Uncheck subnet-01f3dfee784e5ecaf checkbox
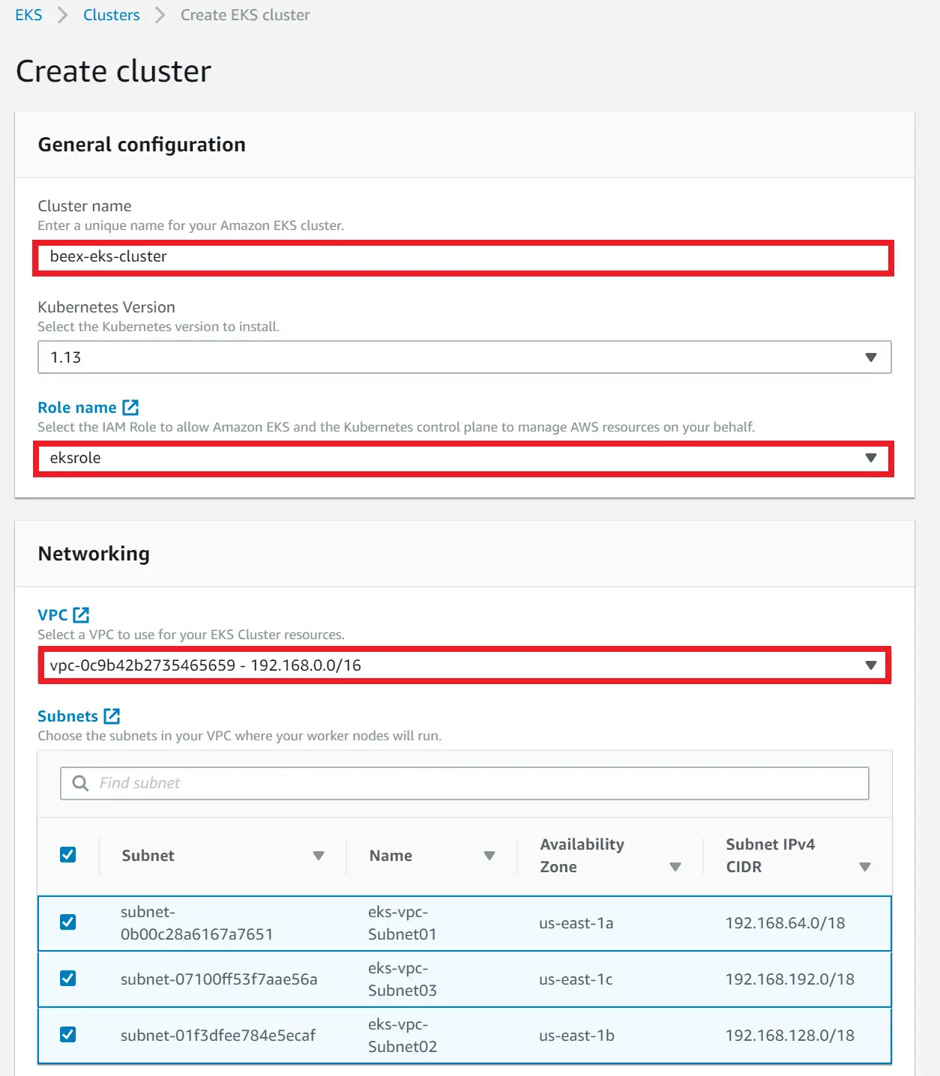 point(68,1035)
